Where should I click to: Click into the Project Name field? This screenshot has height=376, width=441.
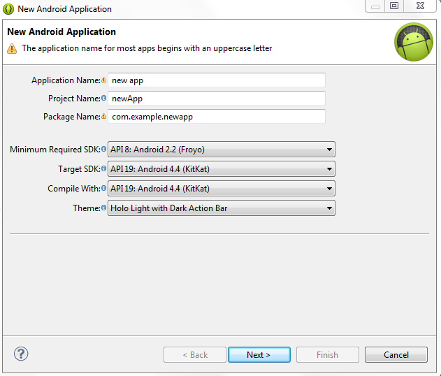tap(217, 99)
